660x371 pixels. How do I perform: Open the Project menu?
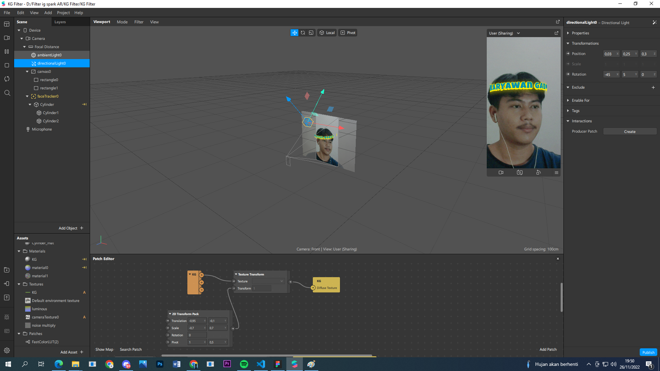63,13
